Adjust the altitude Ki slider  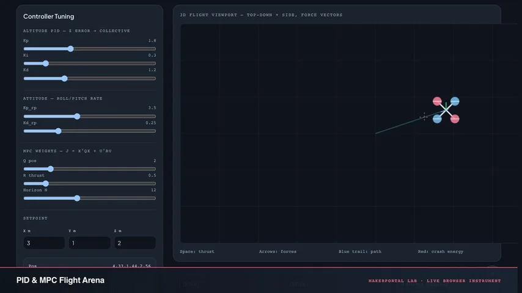point(90,63)
